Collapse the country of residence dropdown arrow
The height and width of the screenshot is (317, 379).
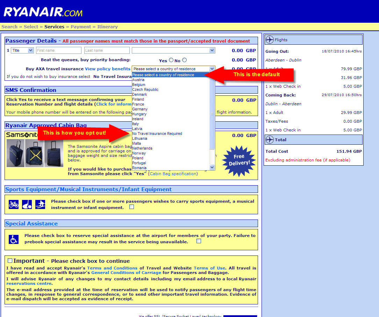tap(212, 69)
